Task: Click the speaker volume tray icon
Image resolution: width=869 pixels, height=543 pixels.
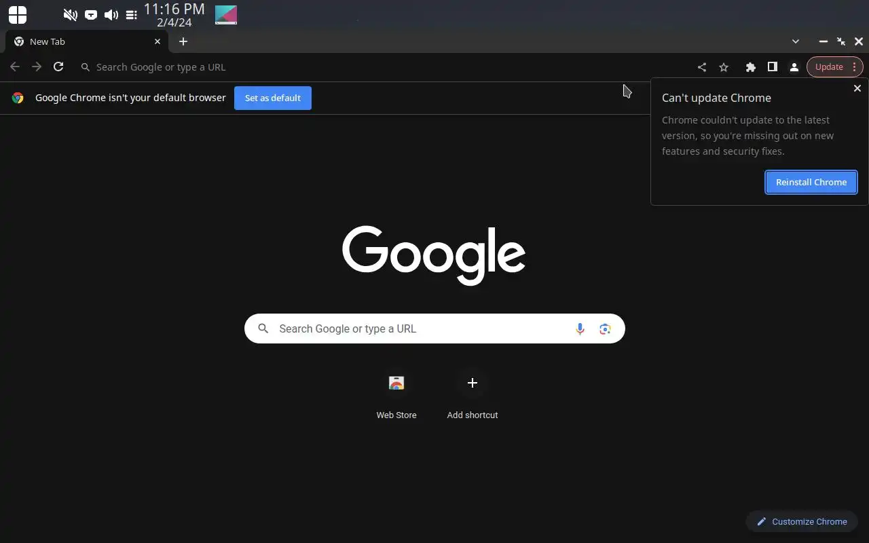Action: 111,15
